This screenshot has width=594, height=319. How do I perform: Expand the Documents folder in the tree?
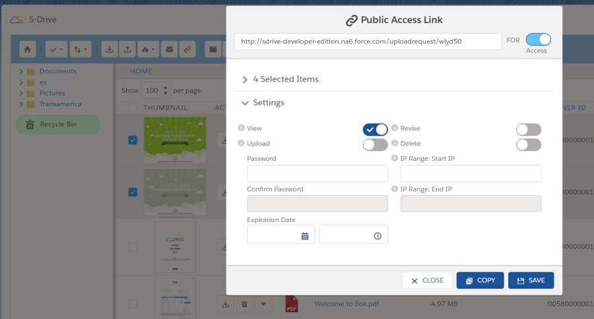tap(21, 71)
